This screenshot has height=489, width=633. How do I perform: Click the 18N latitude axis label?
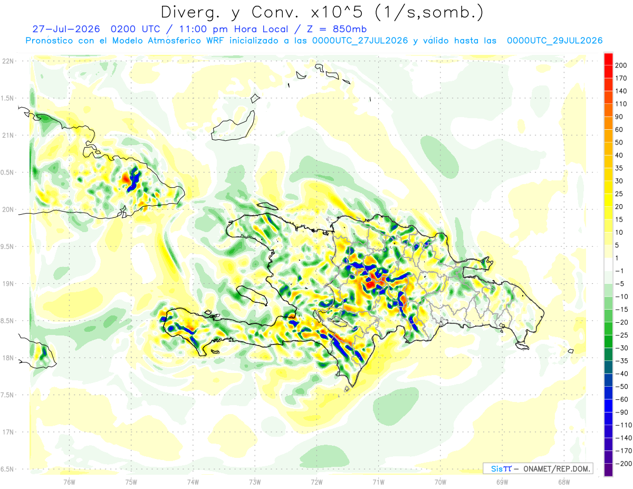(8, 358)
